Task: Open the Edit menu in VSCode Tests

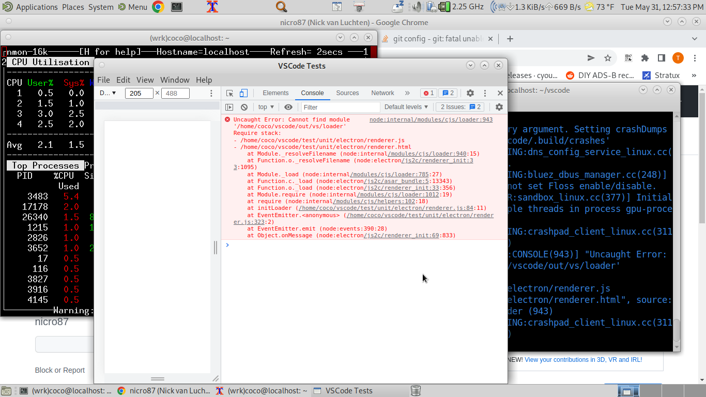Action: (123, 80)
